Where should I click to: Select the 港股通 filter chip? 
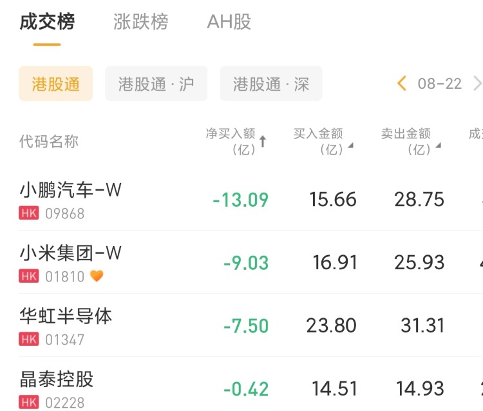tap(56, 84)
